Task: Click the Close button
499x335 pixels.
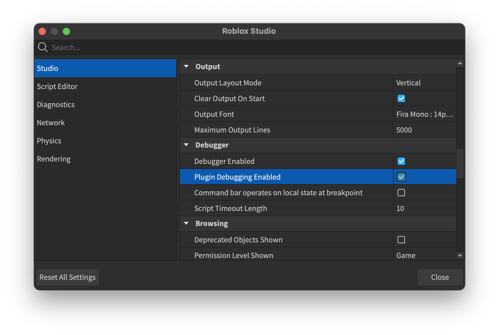Action: (440, 277)
